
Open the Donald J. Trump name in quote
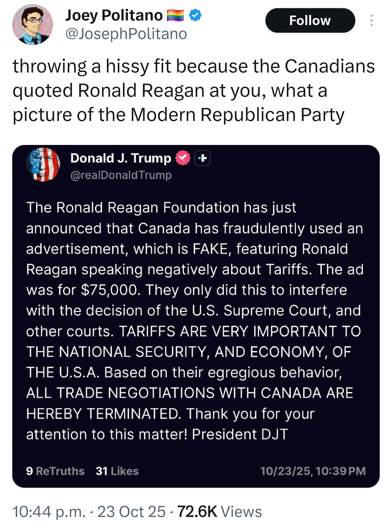pyautogui.click(x=121, y=158)
